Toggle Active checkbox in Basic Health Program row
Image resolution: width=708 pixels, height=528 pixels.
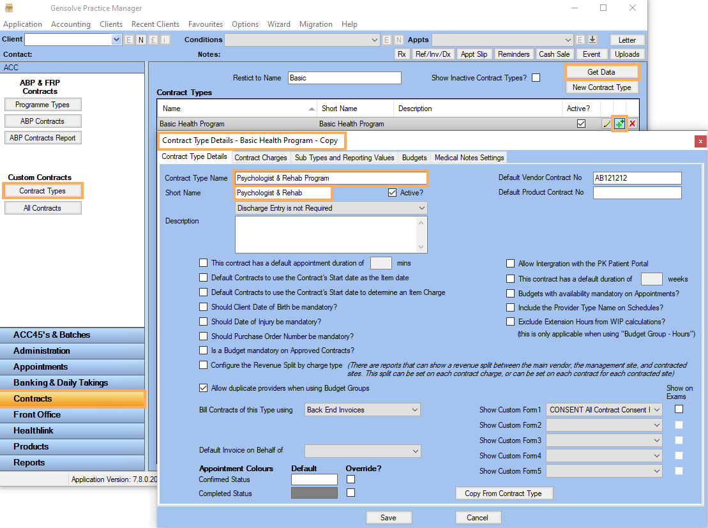pyautogui.click(x=581, y=124)
